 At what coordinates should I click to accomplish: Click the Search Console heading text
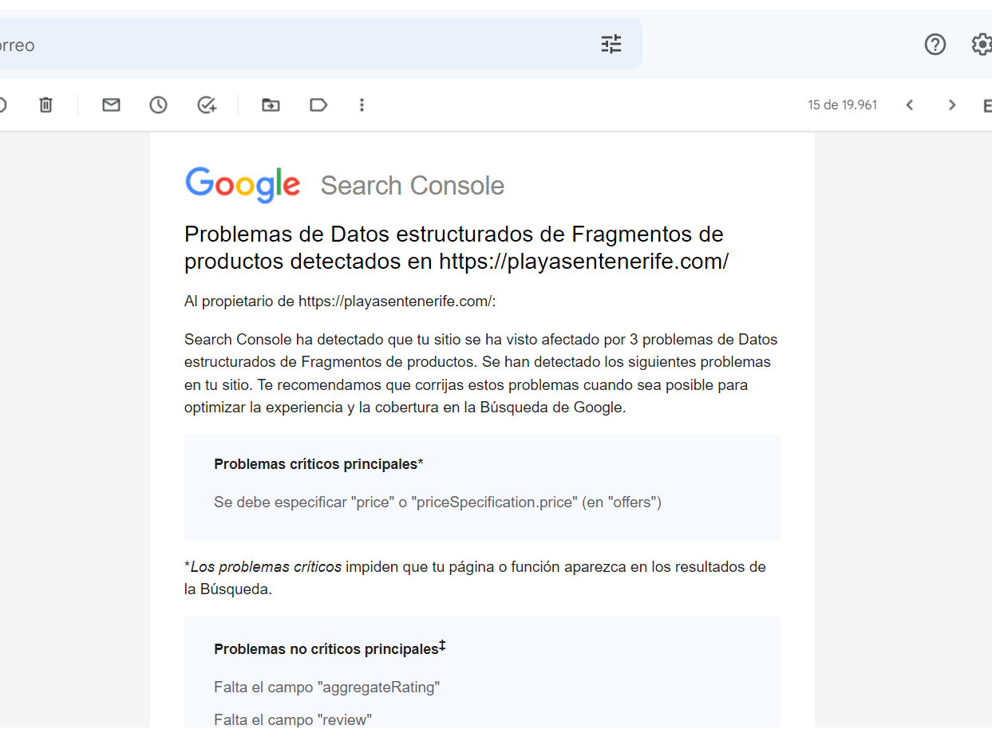(x=413, y=186)
